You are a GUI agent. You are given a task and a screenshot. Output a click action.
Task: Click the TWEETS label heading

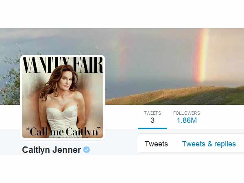click(x=152, y=113)
